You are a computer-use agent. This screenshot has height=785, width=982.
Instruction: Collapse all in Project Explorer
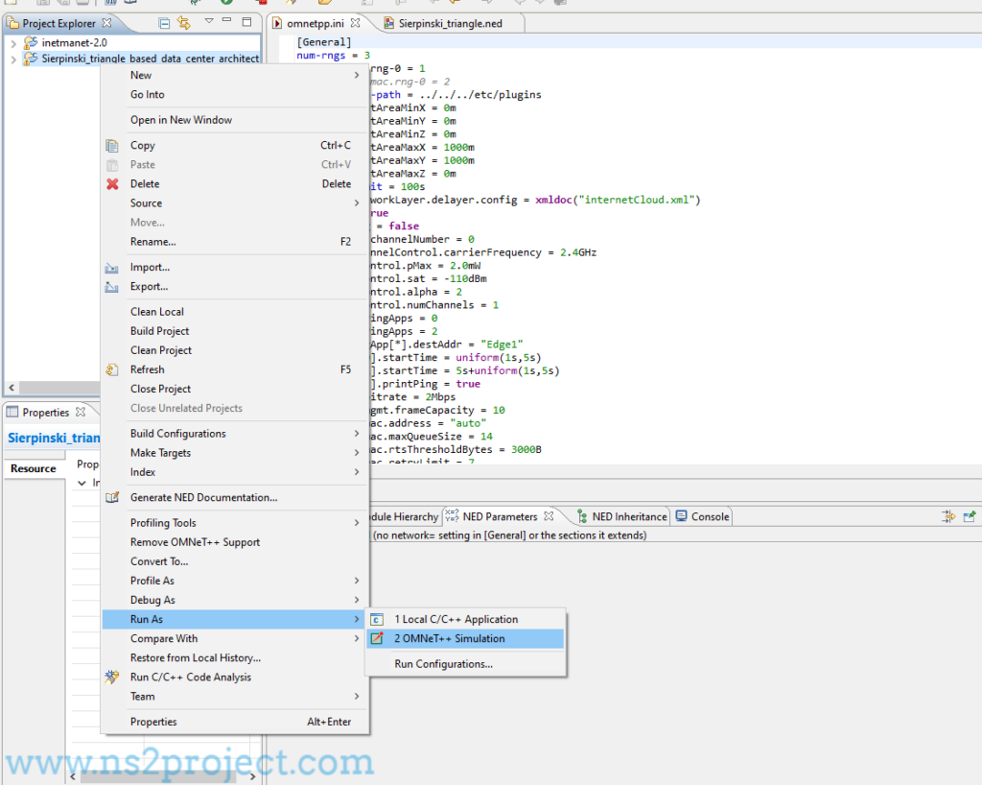click(164, 23)
